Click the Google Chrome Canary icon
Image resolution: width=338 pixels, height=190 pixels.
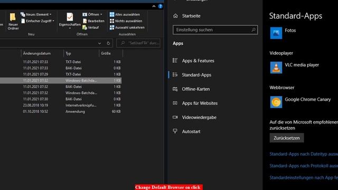[276, 102]
